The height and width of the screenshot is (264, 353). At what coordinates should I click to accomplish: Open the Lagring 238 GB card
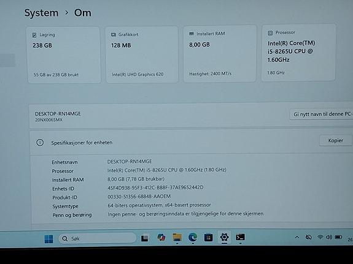[64, 55]
